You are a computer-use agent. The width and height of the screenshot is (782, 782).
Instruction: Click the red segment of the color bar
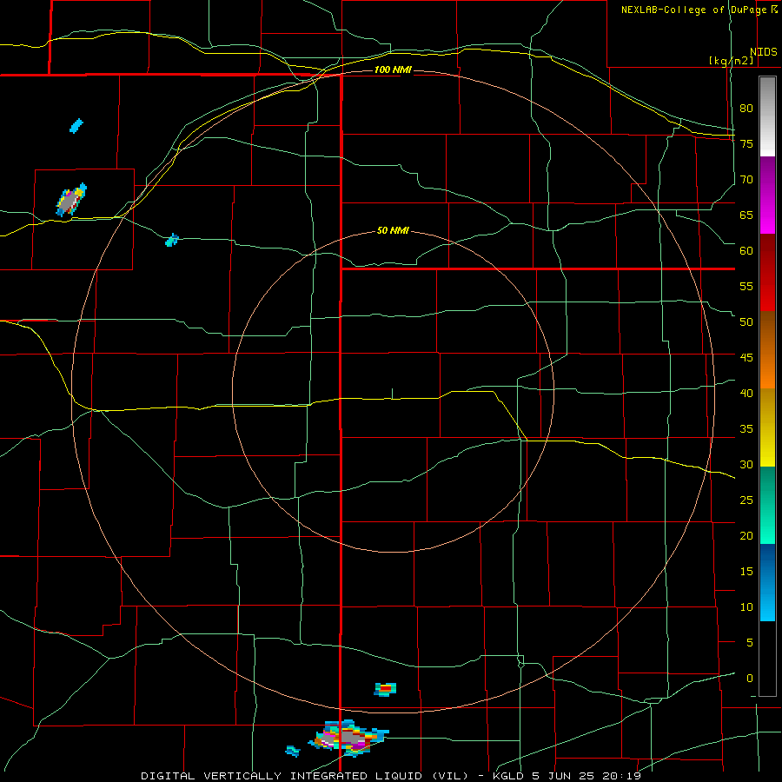click(767, 272)
